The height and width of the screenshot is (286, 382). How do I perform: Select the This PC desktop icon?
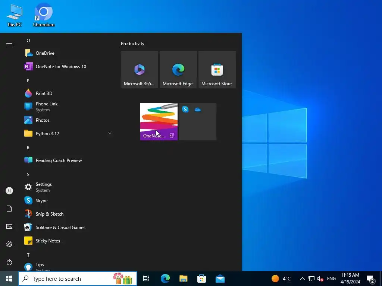pos(15,15)
